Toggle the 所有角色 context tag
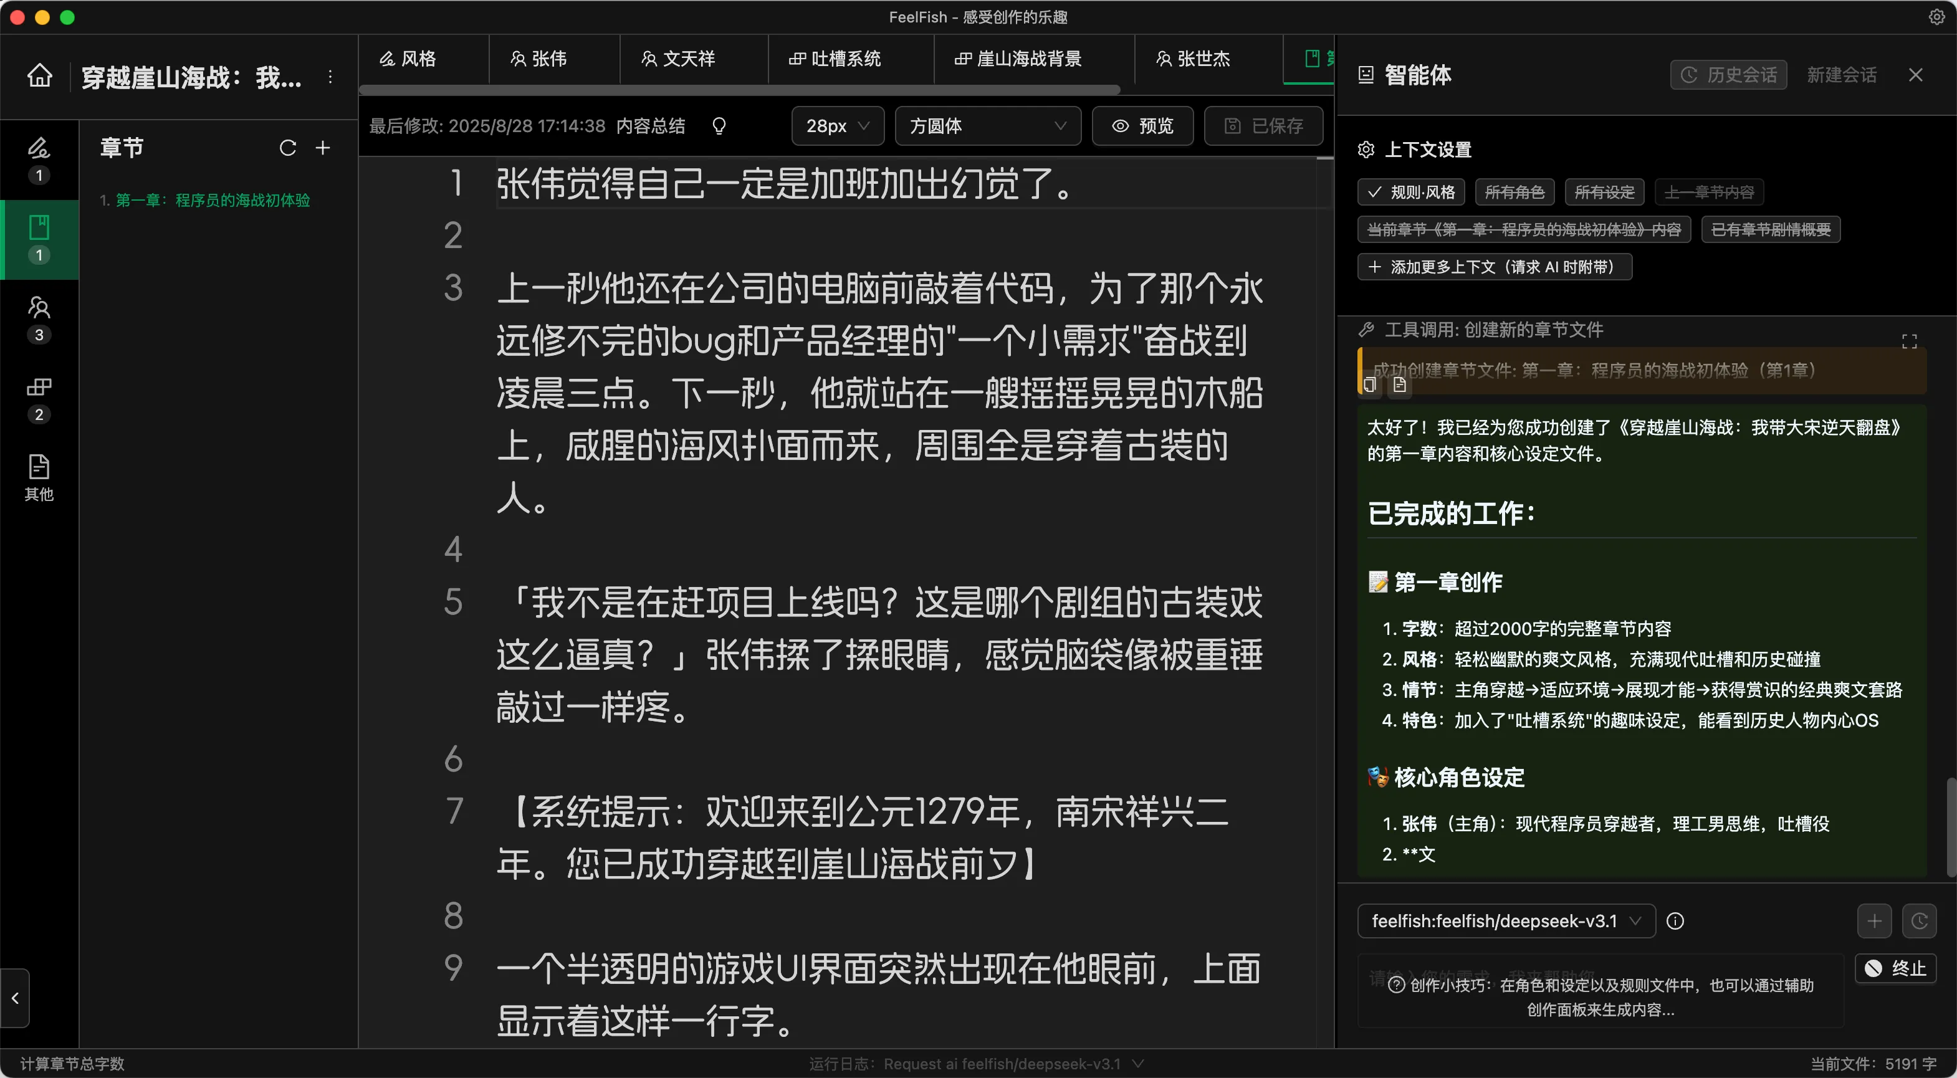The image size is (1957, 1078). point(1514,192)
